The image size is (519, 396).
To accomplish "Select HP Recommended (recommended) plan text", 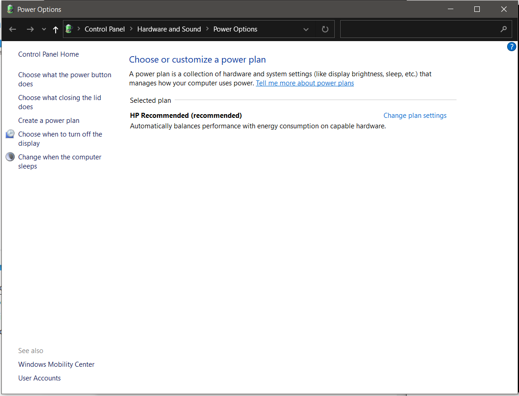I will (186, 116).
